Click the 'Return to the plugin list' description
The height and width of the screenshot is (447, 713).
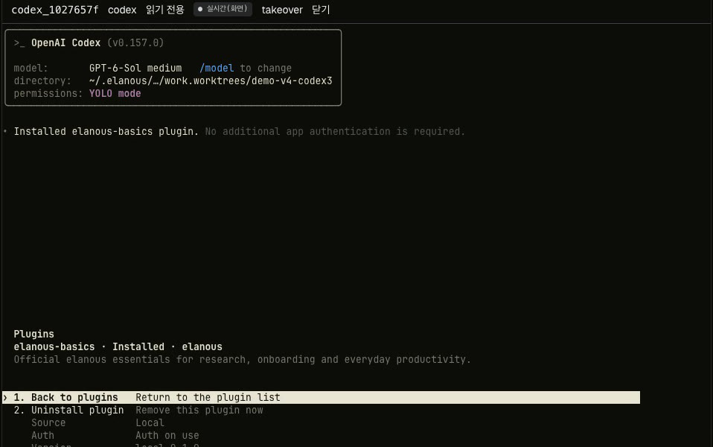pos(208,397)
